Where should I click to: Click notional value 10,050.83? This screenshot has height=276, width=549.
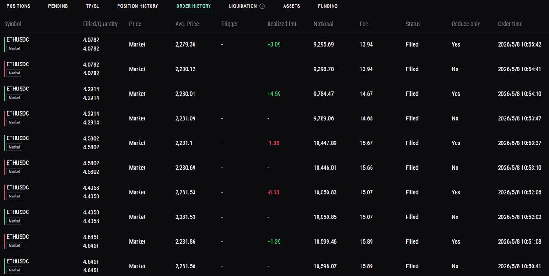point(325,192)
